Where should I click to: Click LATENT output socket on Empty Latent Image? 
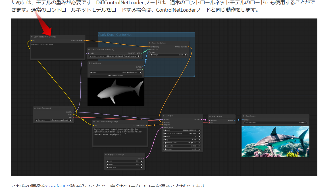click(x=144, y=158)
